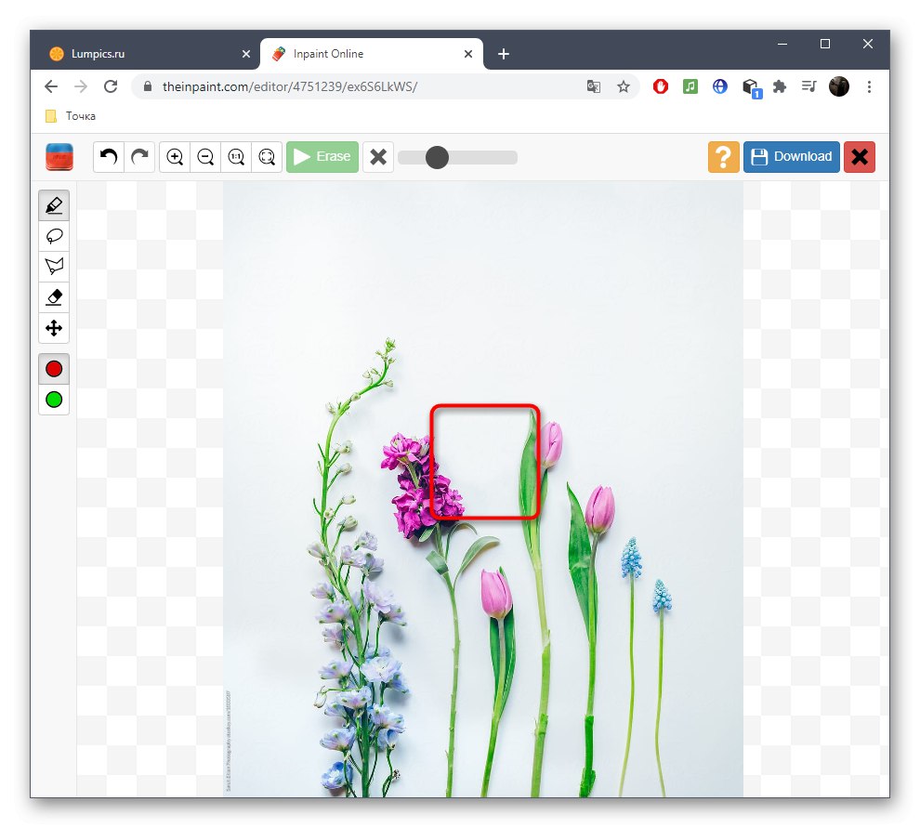This screenshot has width=920, height=828.
Task: Download the edited image
Action: click(791, 157)
